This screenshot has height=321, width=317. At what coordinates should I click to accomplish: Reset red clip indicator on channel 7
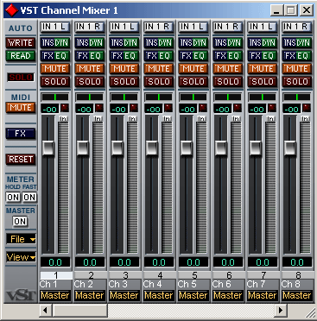[272, 109]
